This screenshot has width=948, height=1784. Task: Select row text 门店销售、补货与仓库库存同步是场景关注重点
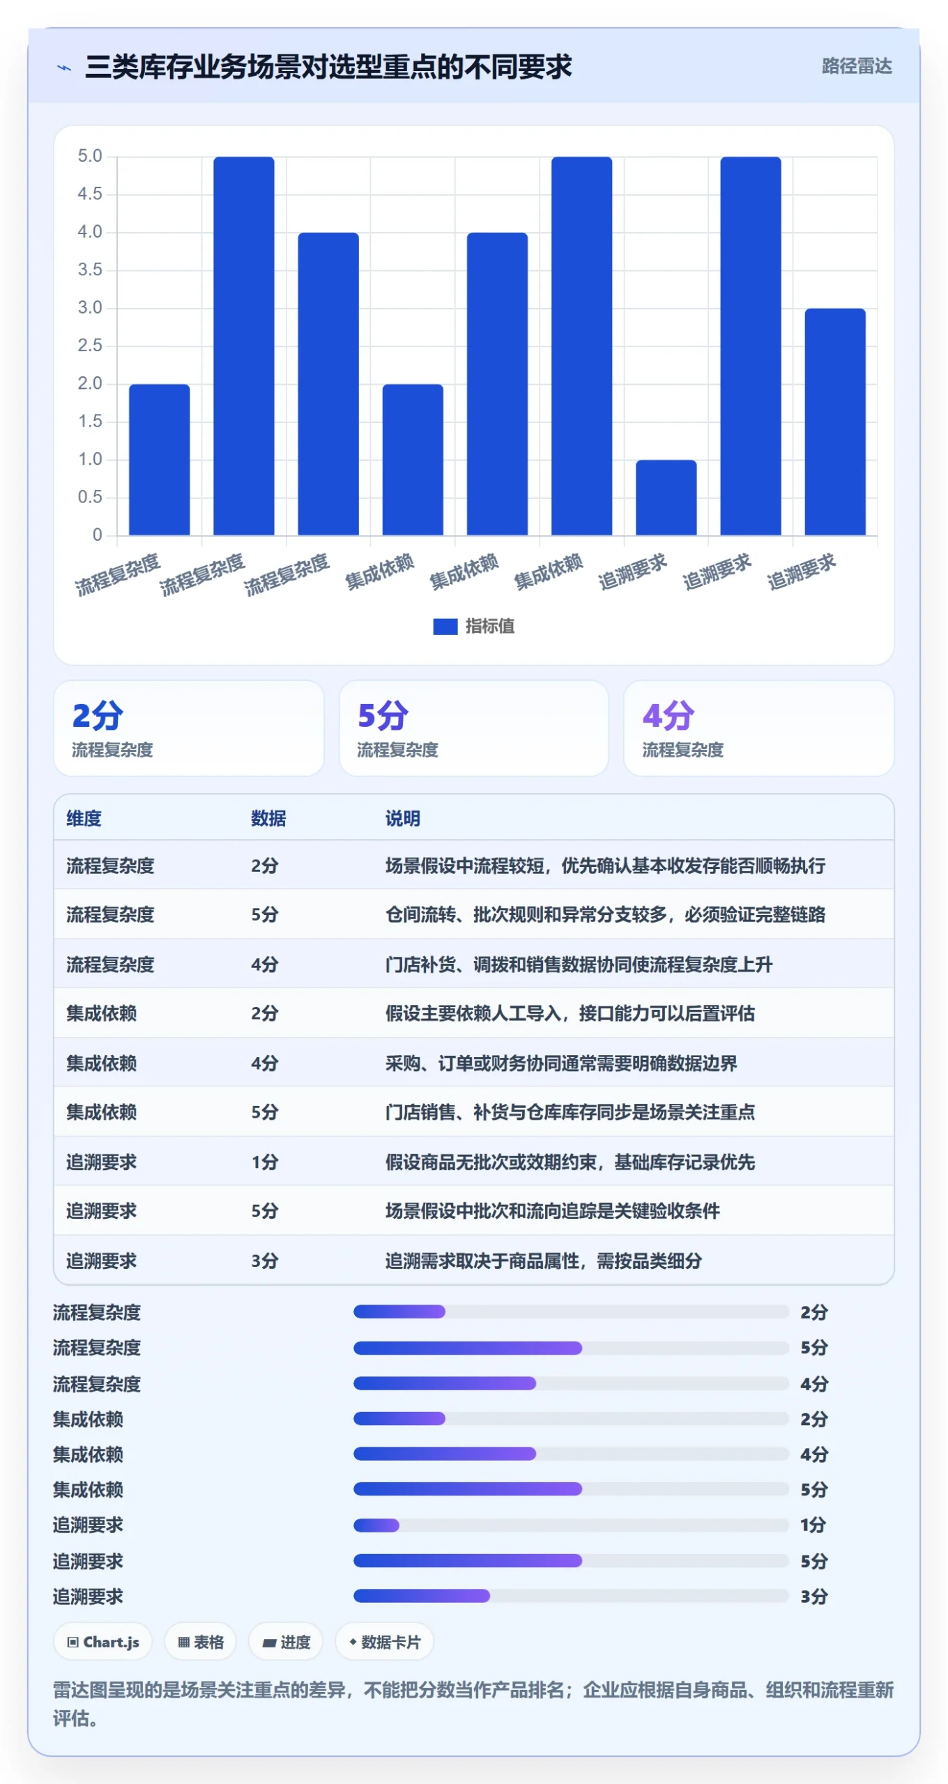[570, 1112]
